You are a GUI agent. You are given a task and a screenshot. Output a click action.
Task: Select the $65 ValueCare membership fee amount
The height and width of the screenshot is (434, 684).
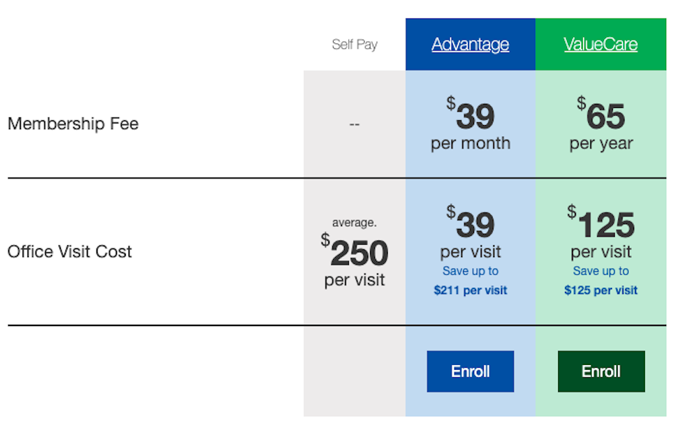[601, 116]
